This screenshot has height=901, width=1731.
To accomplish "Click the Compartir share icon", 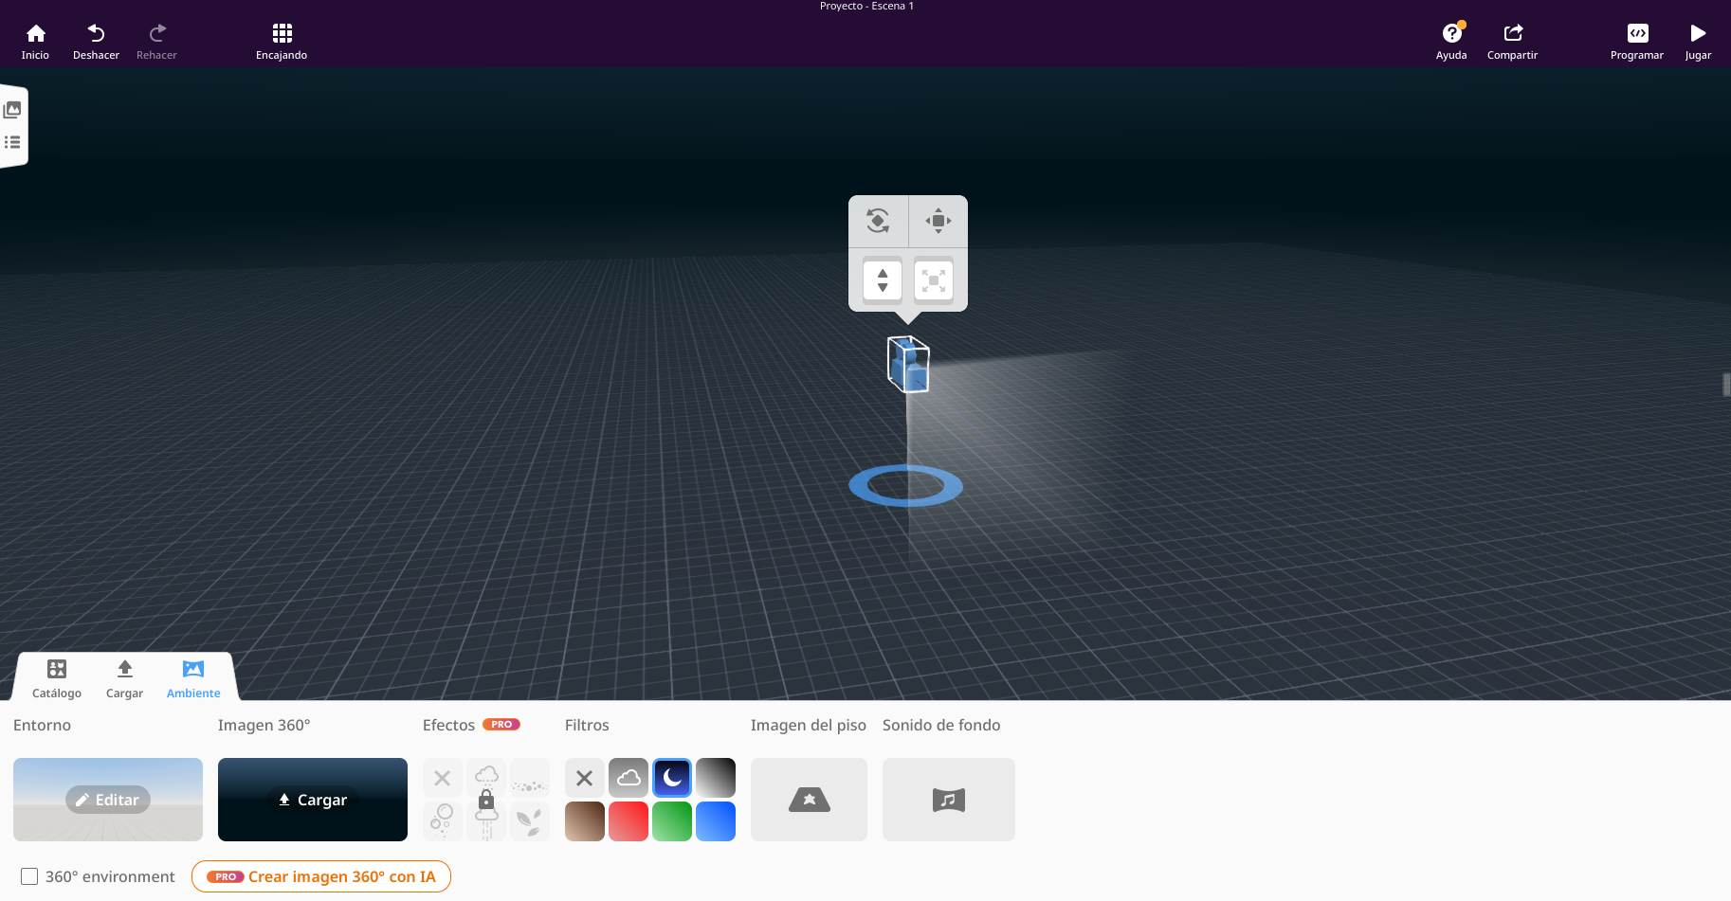I will click(x=1512, y=42).
